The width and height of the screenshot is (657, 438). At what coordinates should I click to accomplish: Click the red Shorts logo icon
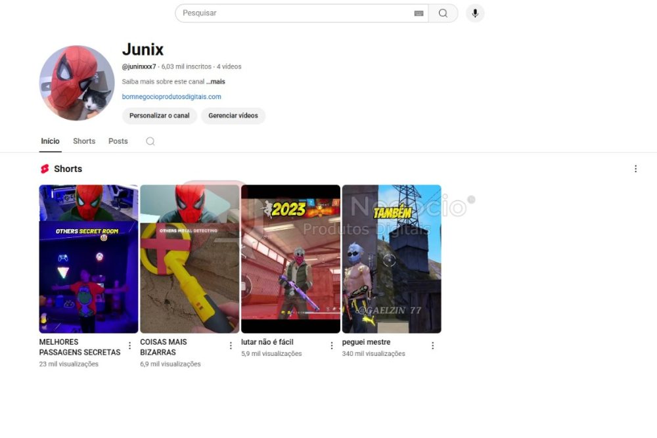point(45,169)
